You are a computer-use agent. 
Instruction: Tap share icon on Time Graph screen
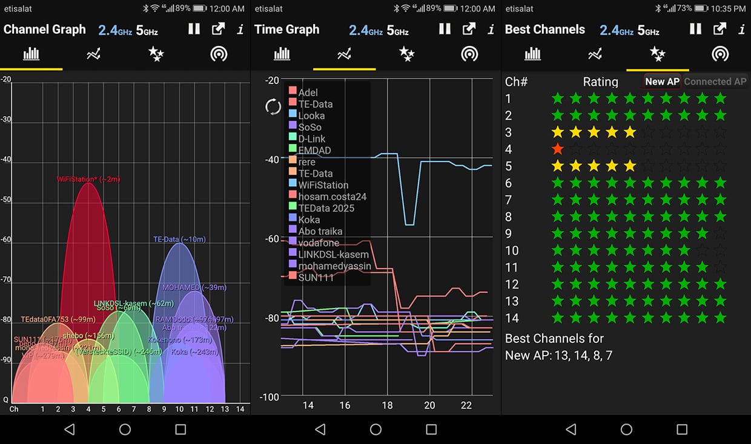[x=469, y=29]
